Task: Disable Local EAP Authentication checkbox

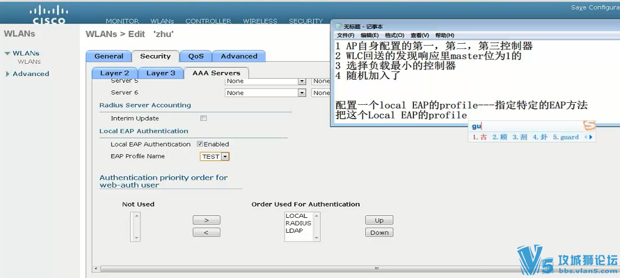Action: [x=200, y=144]
